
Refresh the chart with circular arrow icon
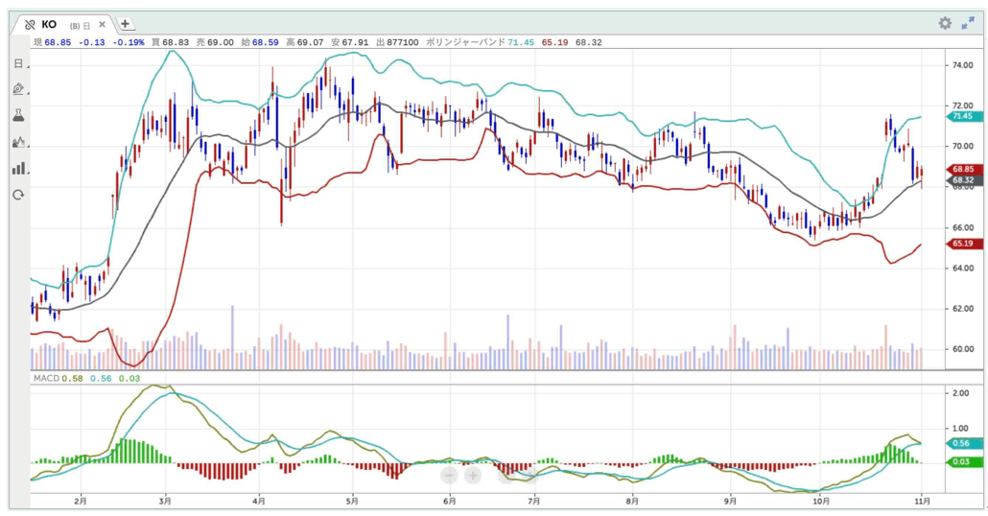tap(18, 195)
